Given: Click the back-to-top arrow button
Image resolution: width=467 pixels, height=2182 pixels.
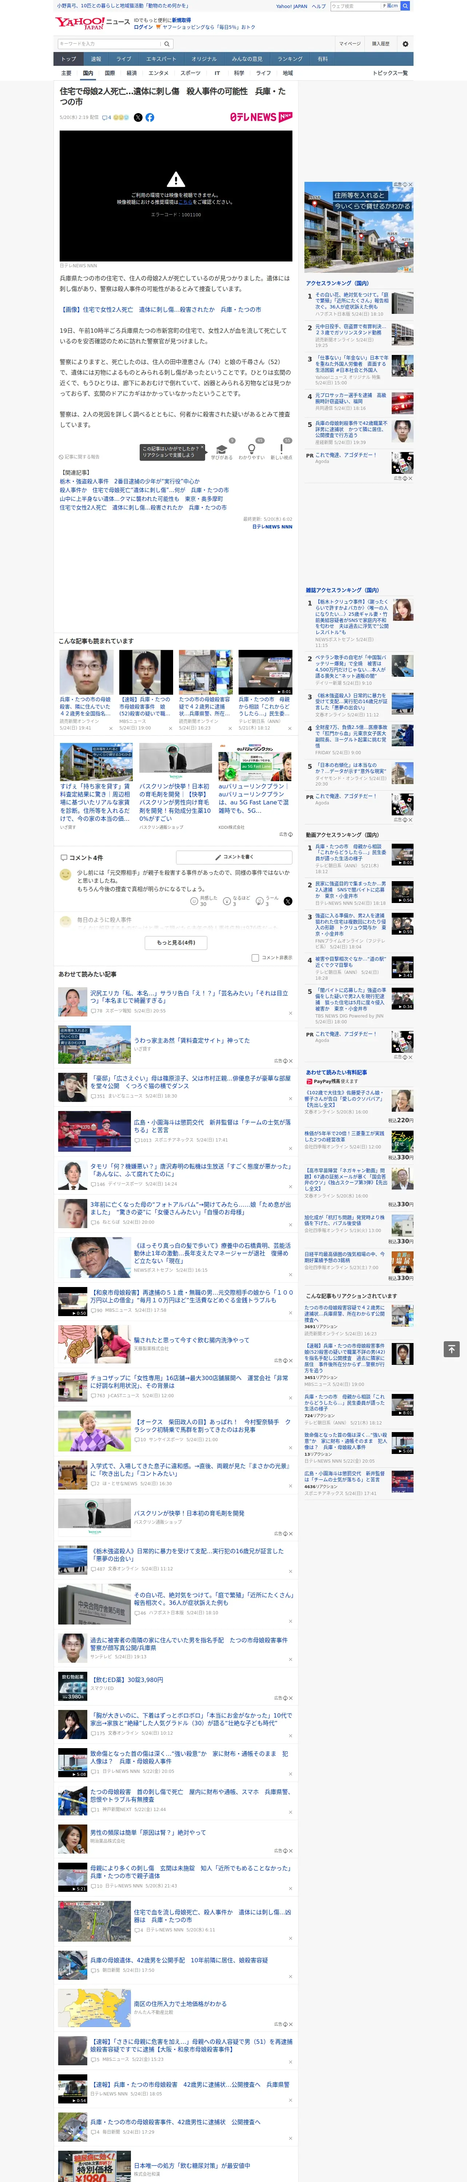Looking at the screenshot, I should point(452,1348).
